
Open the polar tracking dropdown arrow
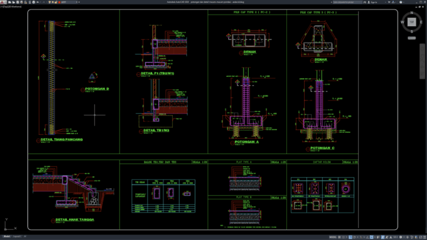coord(358,237)
